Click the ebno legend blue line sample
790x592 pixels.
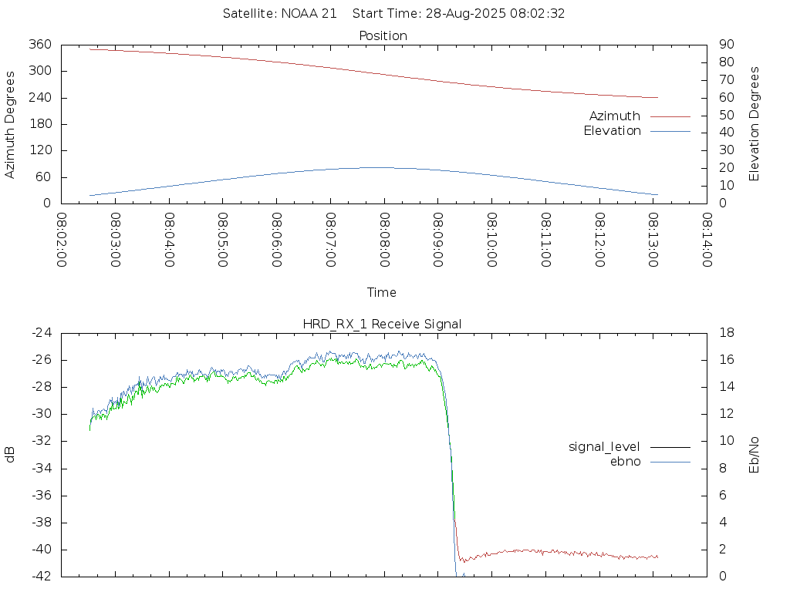670,462
